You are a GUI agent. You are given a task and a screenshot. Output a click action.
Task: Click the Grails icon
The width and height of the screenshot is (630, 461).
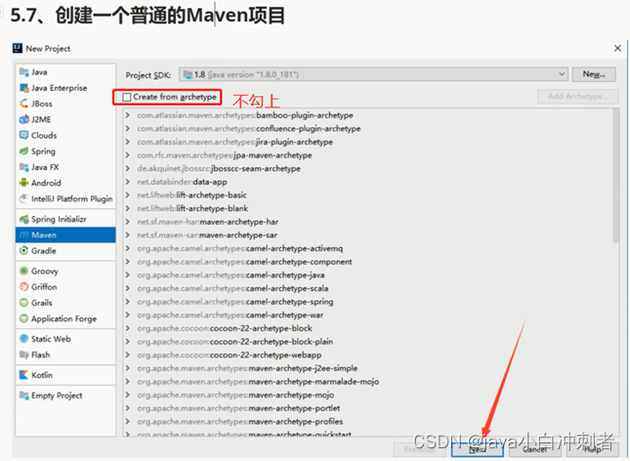(23, 303)
